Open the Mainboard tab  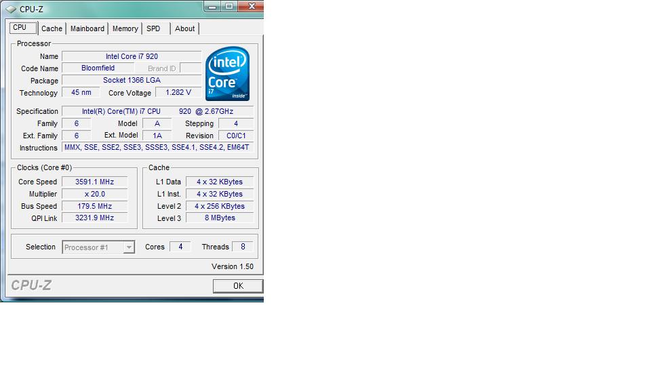coord(87,28)
